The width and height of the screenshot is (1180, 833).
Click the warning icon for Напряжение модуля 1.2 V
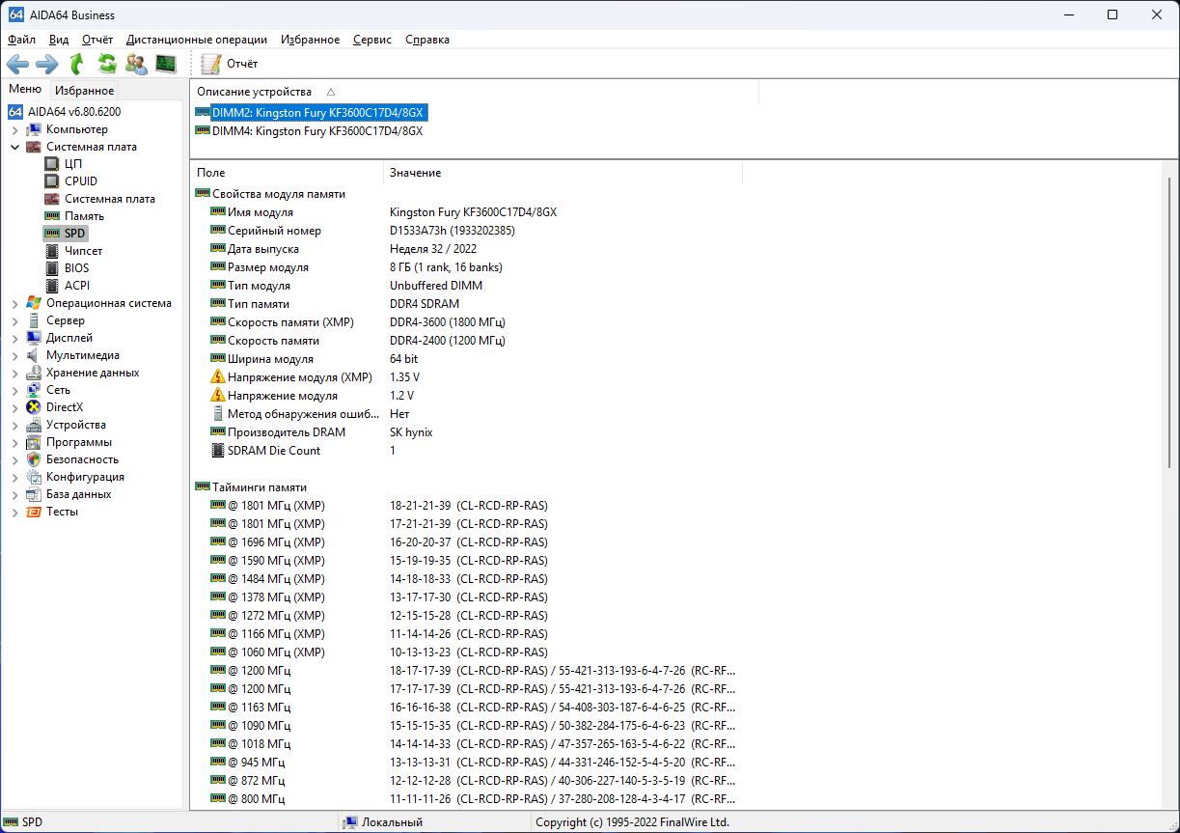[x=218, y=396]
